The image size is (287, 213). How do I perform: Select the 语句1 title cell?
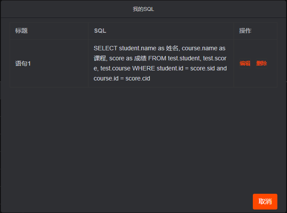[23, 63]
